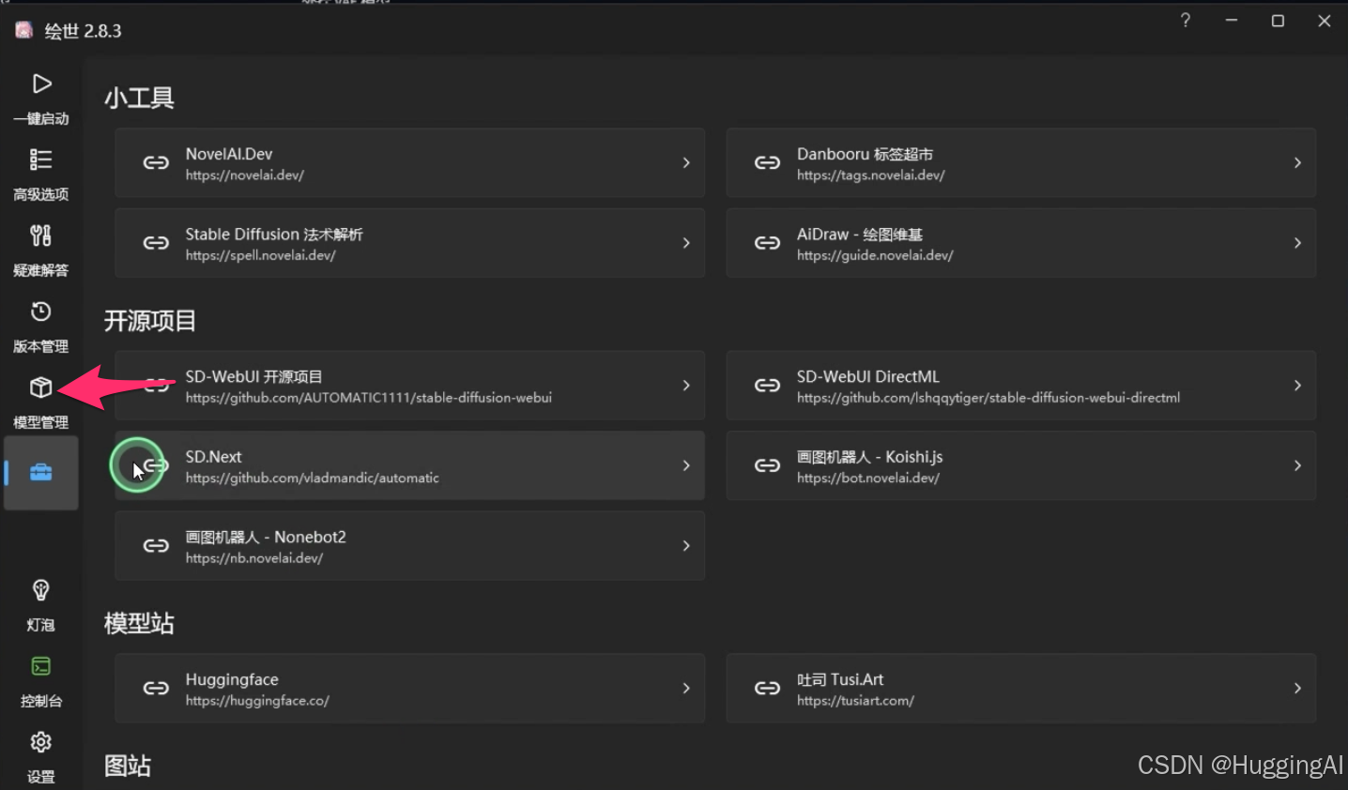Click the help question mark icon

[x=1186, y=21]
